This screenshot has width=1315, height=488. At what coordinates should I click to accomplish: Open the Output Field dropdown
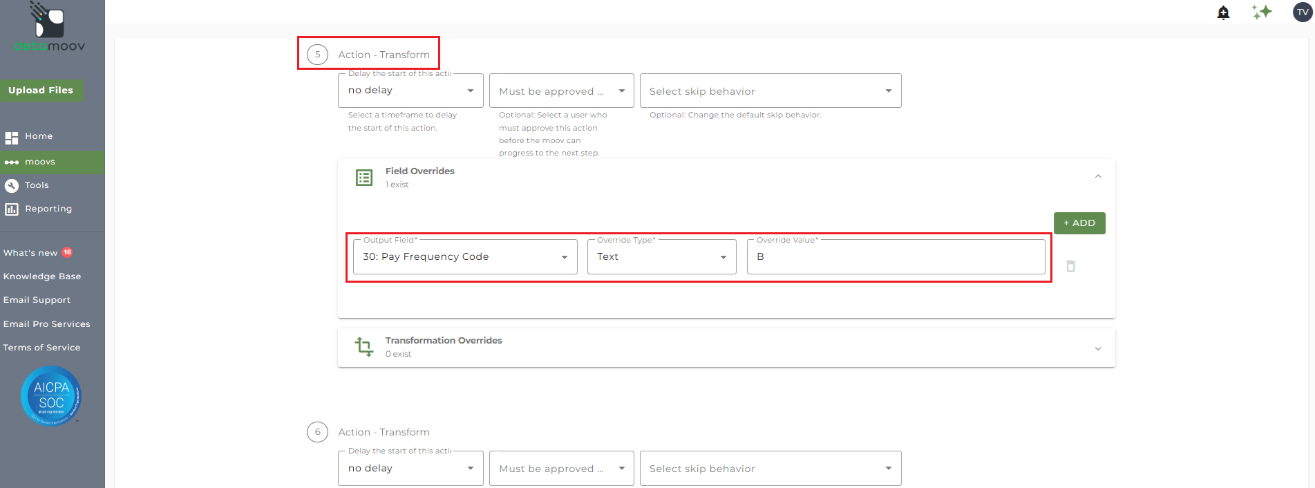(464, 257)
